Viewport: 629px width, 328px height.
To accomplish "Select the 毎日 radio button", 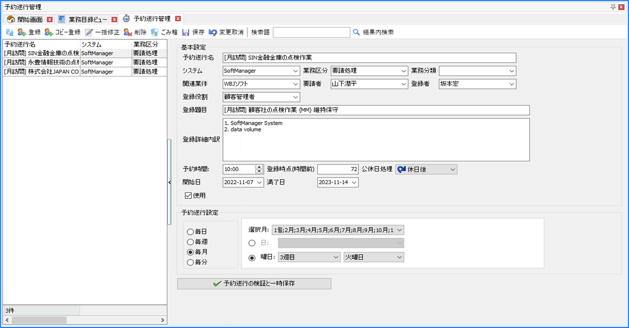I will tap(190, 232).
